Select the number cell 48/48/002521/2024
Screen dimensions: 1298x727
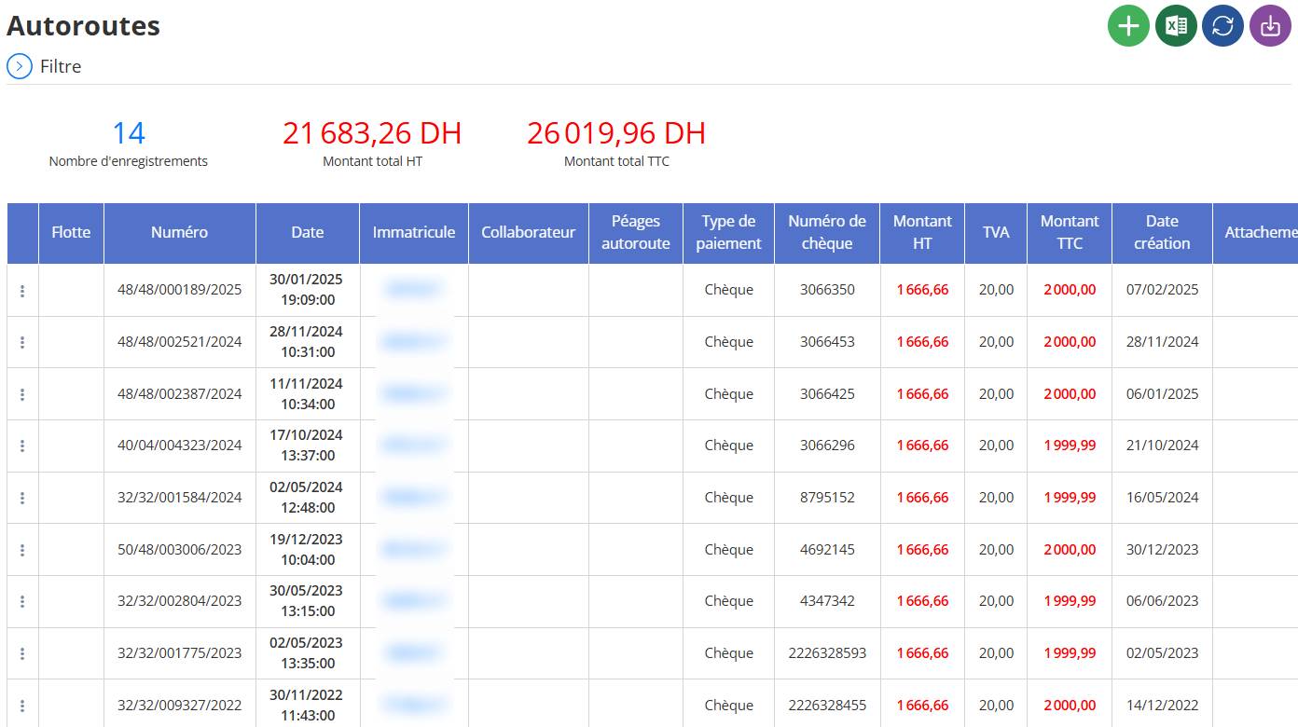[x=179, y=342]
